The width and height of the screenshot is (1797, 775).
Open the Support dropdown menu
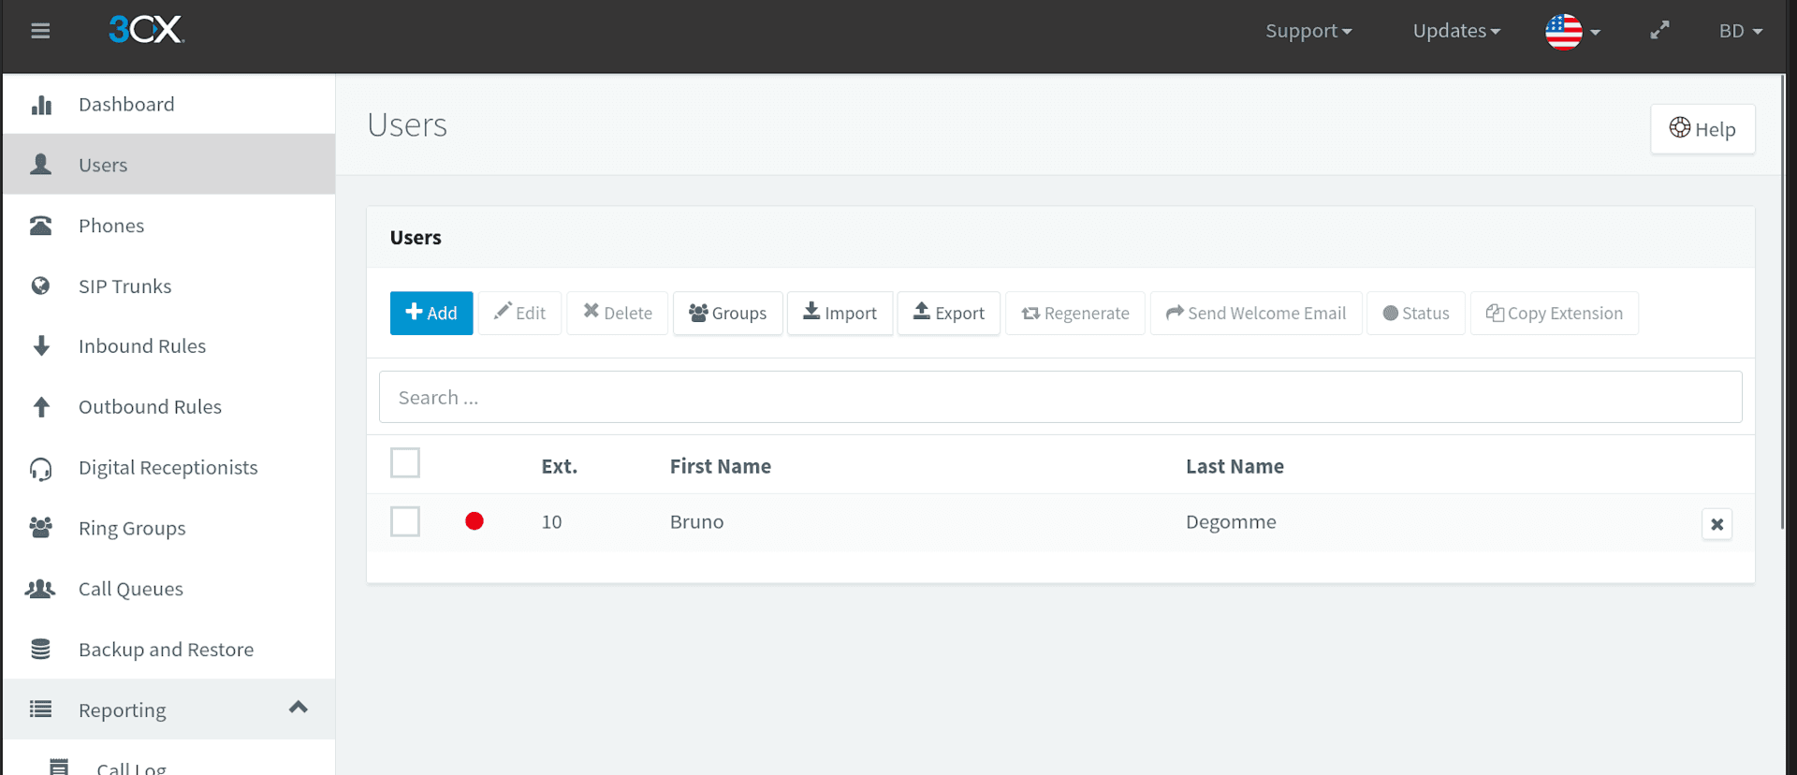coord(1308,31)
